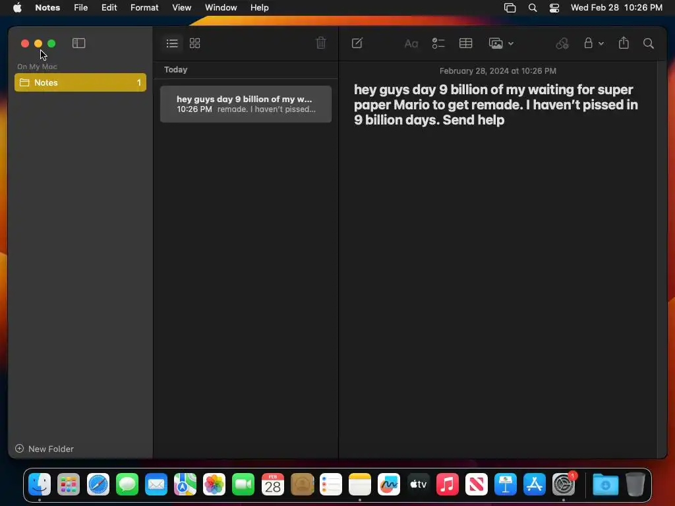Minimize the Notes window with yellow button
The width and height of the screenshot is (675, 506).
click(38, 43)
